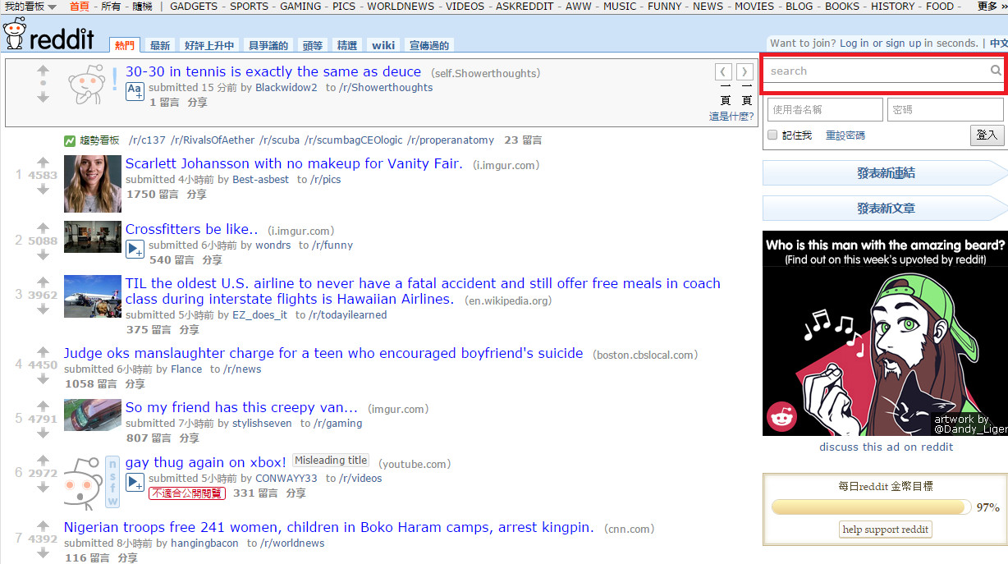Open the Hawaiian Airlines airplane thumbnail
The image size is (1008, 564).
click(x=93, y=296)
